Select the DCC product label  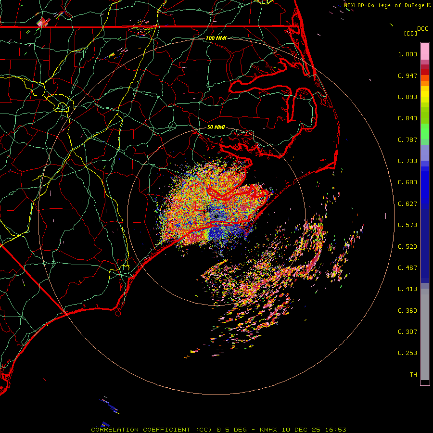[423, 29]
